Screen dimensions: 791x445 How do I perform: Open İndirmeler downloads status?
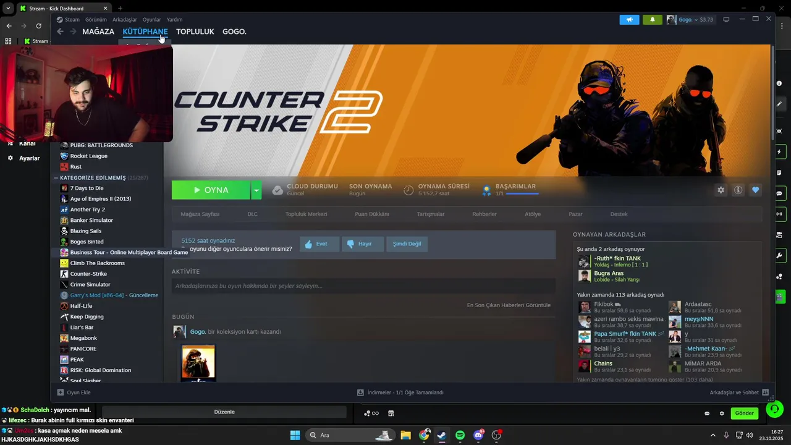click(x=400, y=392)
